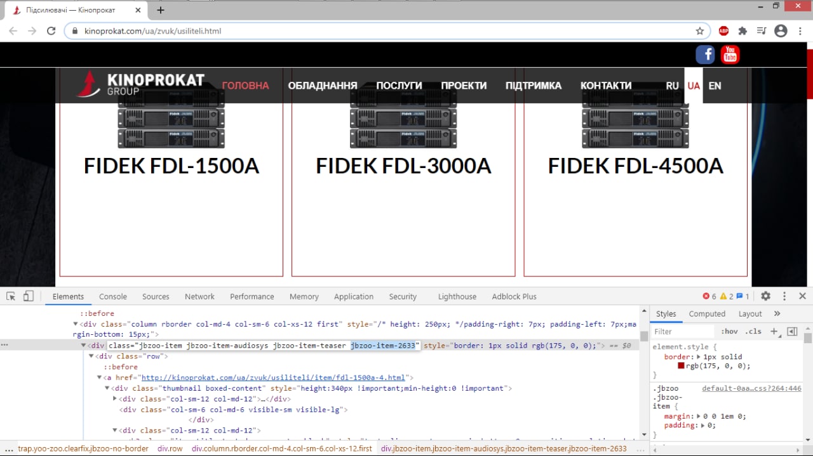
Task: Open the FIDEK FDL-1500A product title
Action: [x=171, y=166]
